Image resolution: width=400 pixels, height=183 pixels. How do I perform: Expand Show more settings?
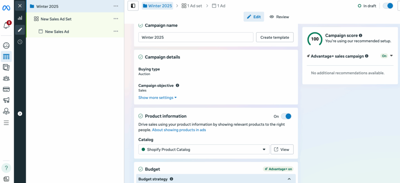[x=157, y=98]
